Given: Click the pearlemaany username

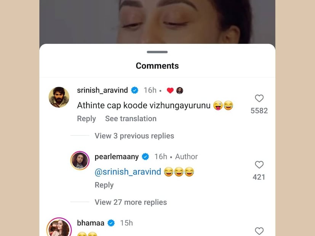Looking at the screenshot, I should (116, 156).
